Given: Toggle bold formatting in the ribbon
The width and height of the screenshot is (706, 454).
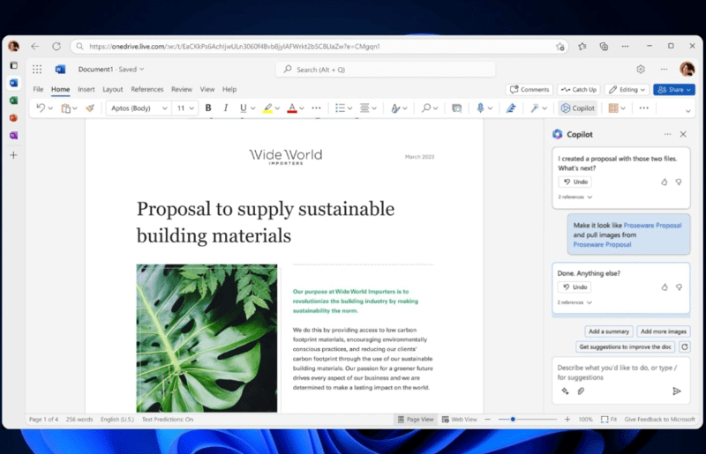Looking at the screenshot, I should pyautogui.click(x=208, y=108).
